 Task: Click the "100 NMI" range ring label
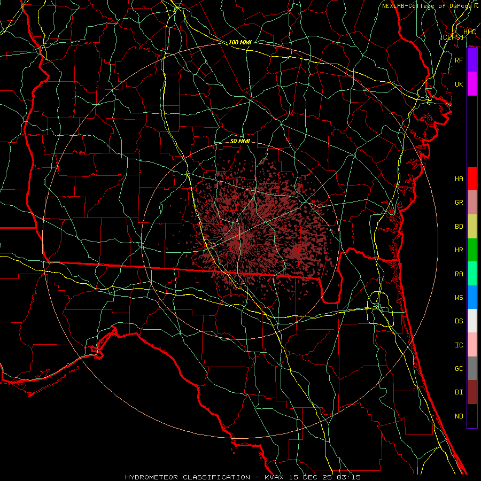point(240,42)
